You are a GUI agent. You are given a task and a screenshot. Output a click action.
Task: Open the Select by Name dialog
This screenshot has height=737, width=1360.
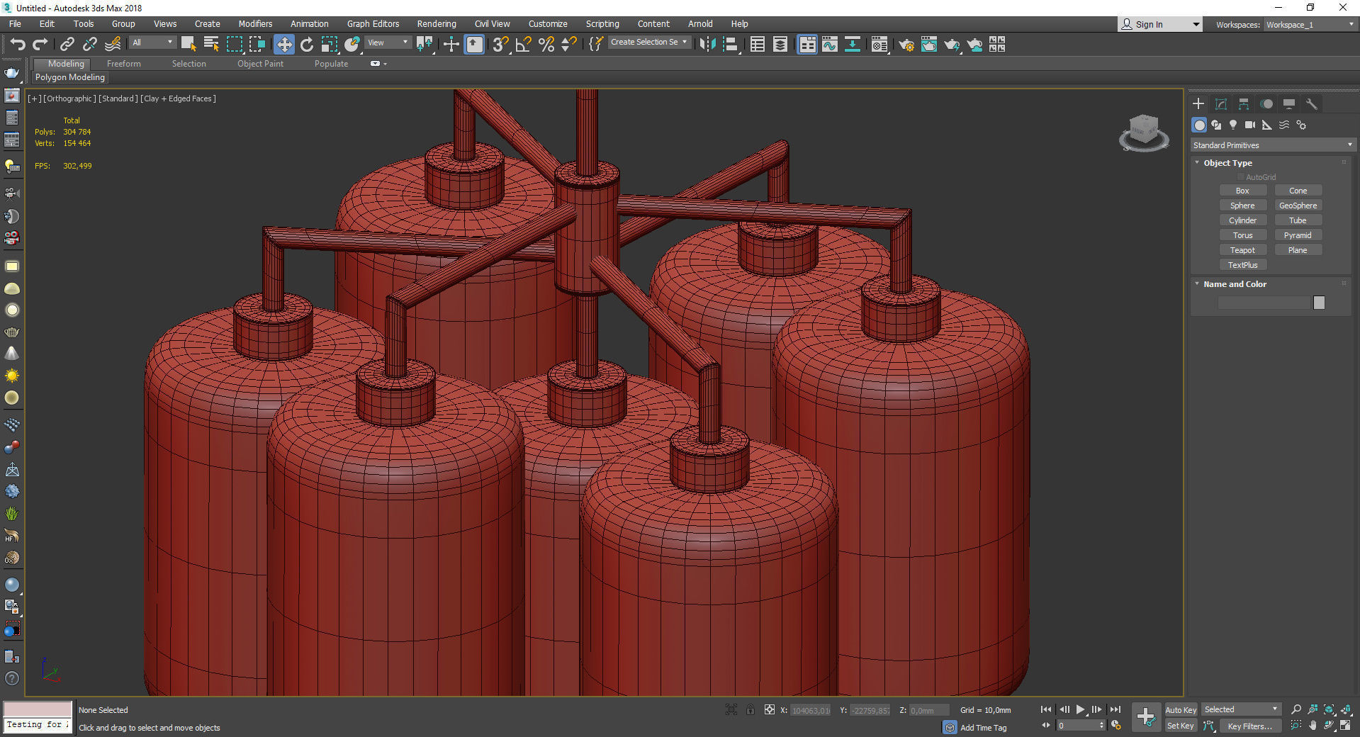(x=211, y=45)
